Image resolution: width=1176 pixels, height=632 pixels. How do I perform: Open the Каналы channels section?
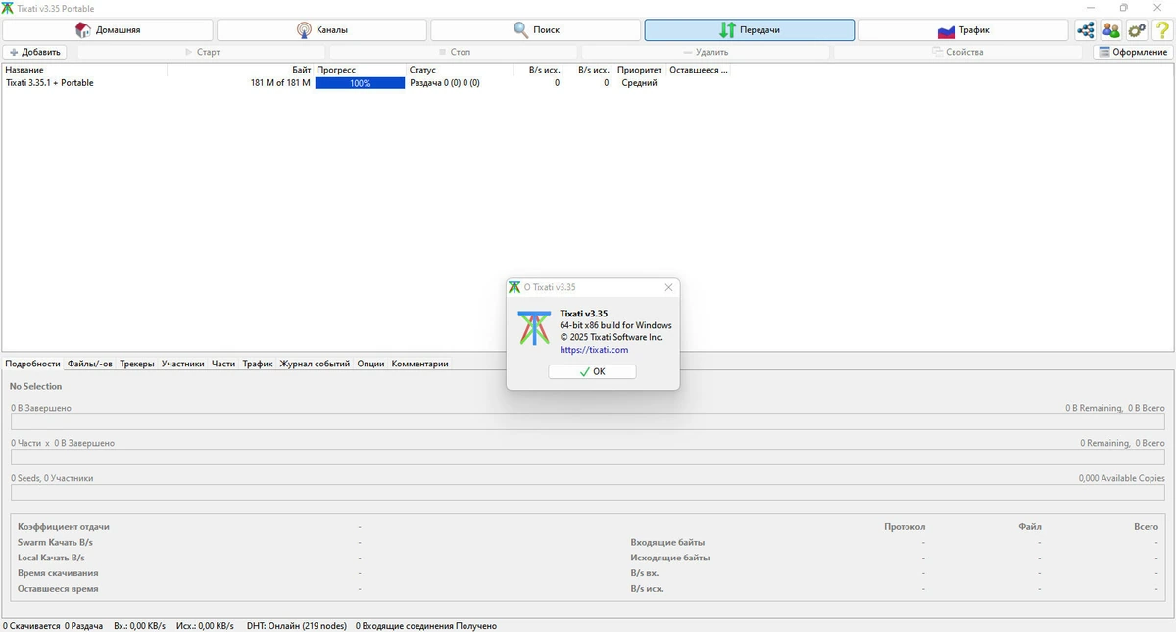click(320, 30)
